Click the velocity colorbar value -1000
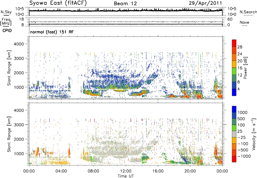Screen dimensions: 257x178 coord(244,156)
